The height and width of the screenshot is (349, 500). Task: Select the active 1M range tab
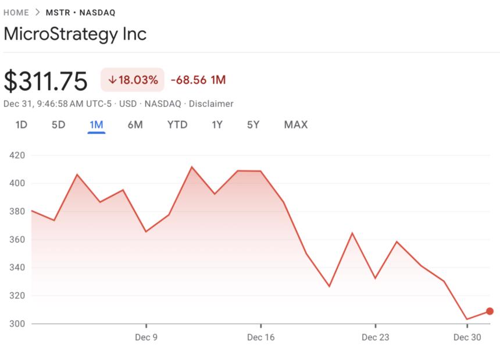pos(96,124)
